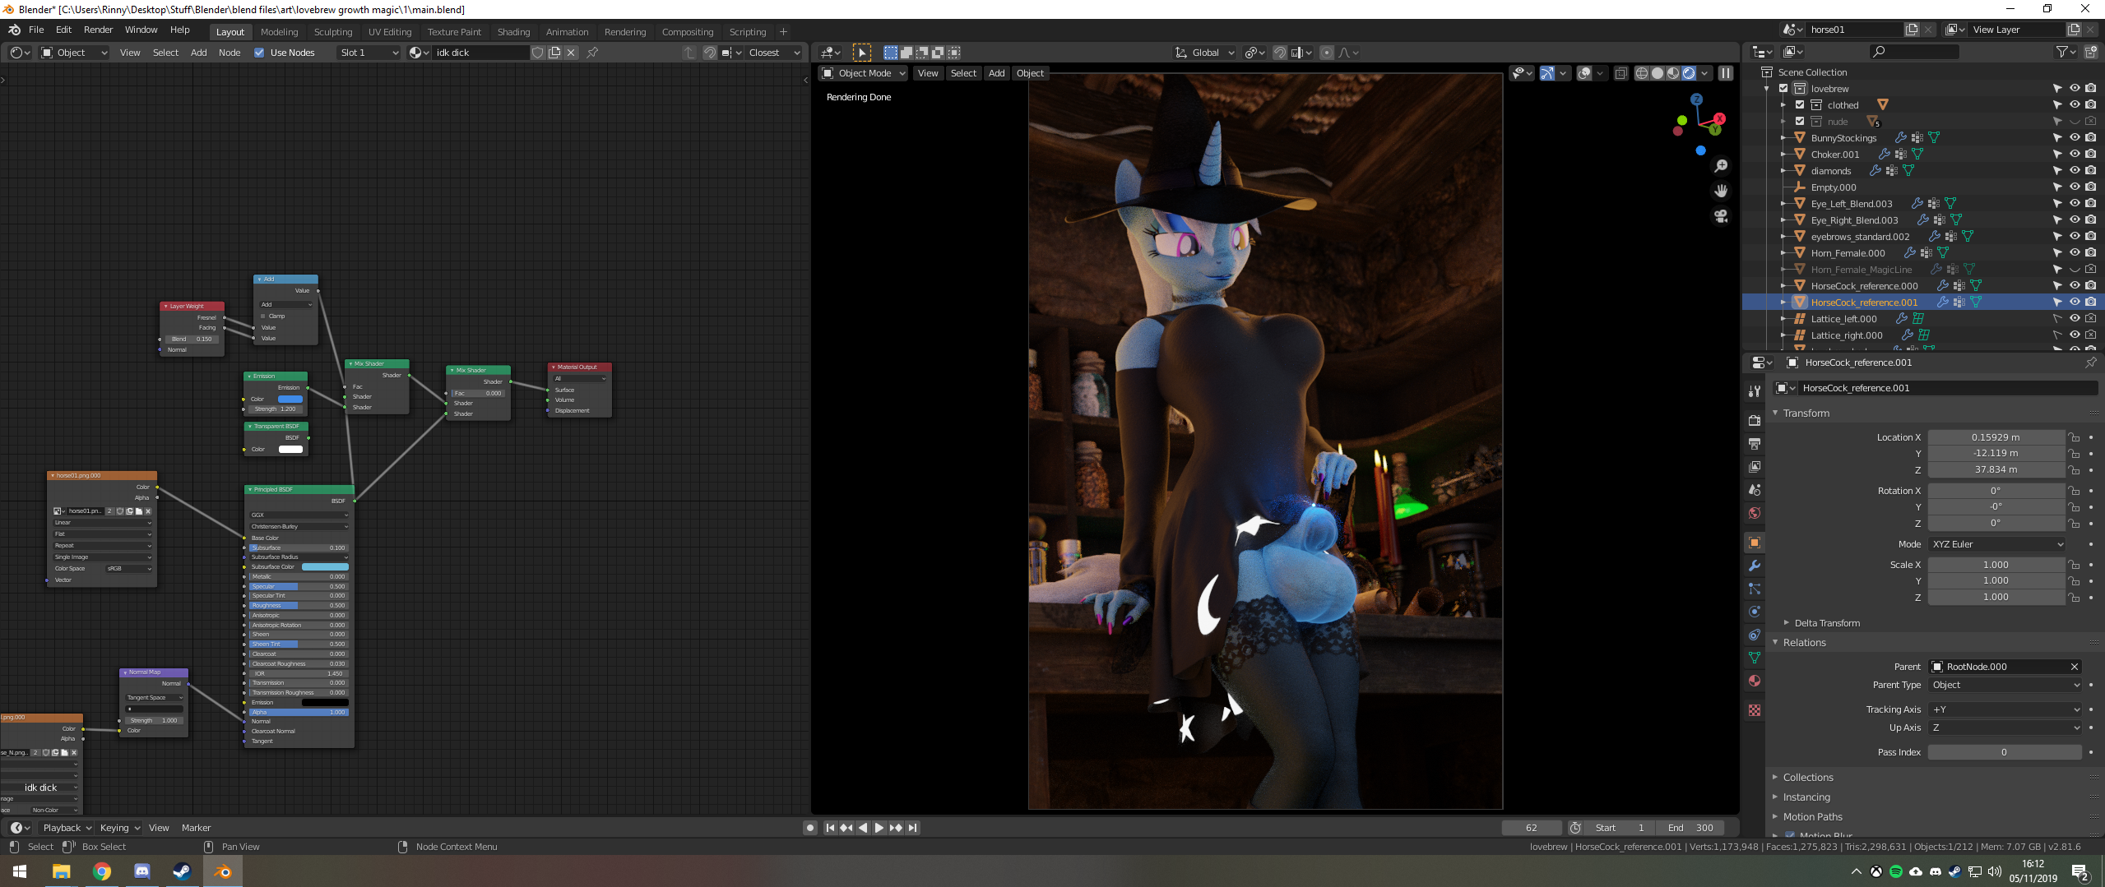The image size is (2105, 887).
Task: Click the Emission node blue color swatch
Action: [x=290, y=400]
